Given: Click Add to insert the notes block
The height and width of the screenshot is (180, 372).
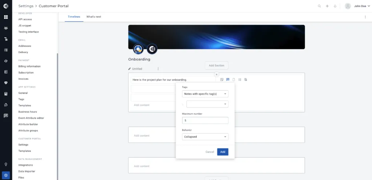Looking at the screenshot, I should [223, 152].
